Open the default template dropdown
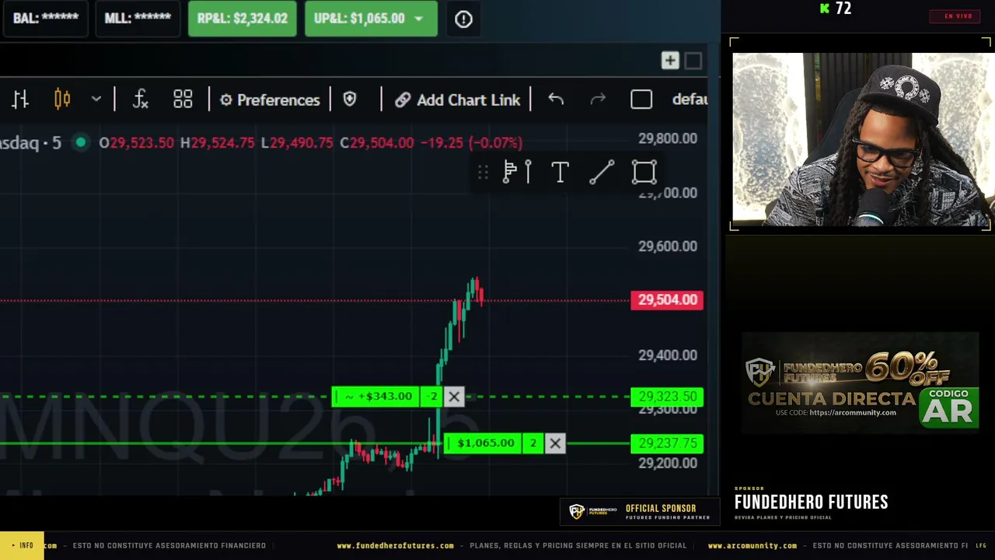Image resolution: width=995 pixels, height=560 pixels. [690, 100]
